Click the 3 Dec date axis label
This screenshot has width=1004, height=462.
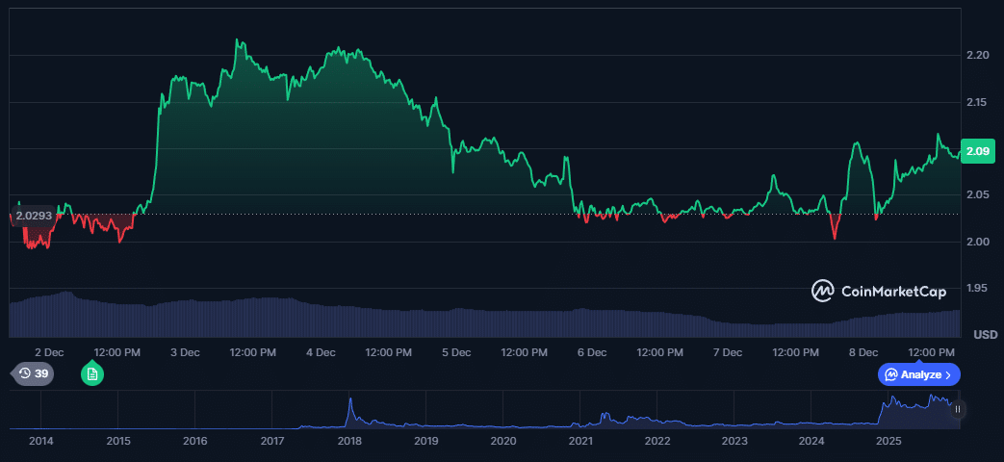tap(185, 352)
